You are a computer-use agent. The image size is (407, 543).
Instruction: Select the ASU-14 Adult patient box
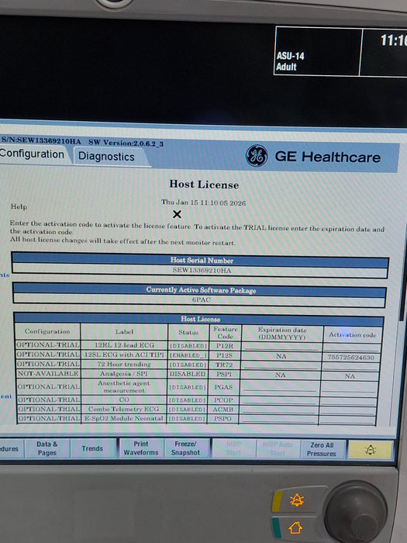coord(318,52)
